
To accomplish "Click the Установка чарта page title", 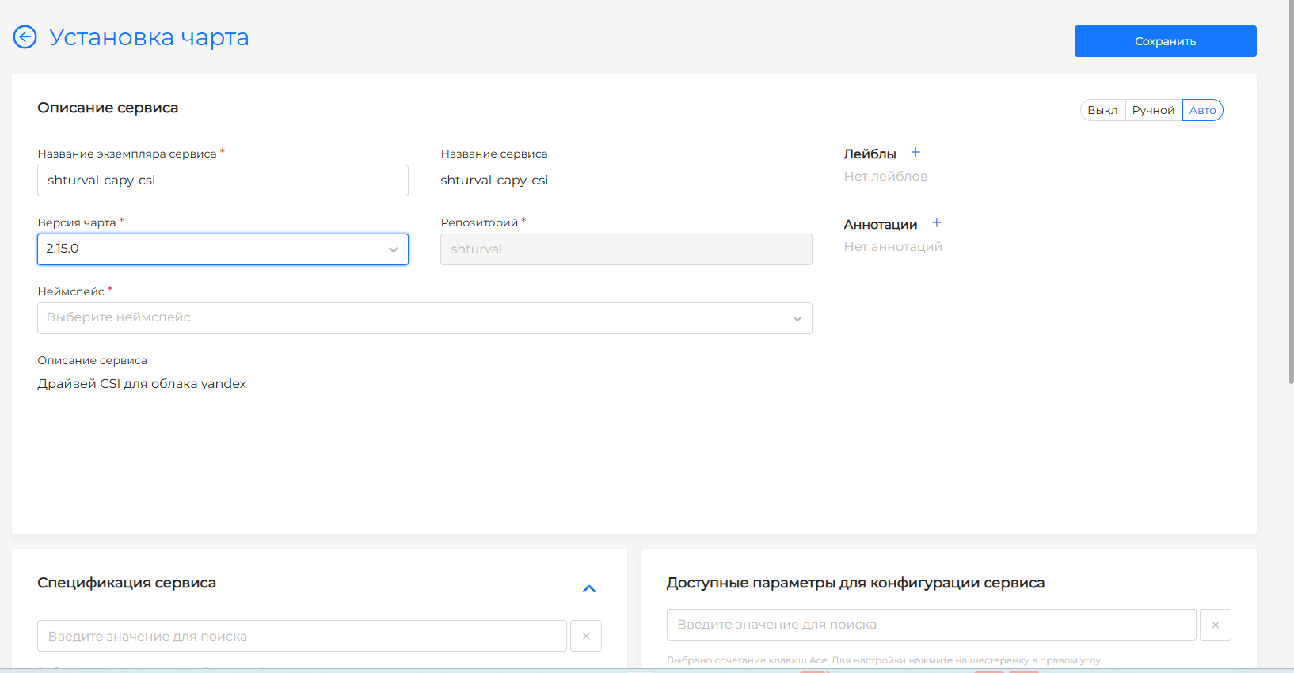I will point(149,37).
